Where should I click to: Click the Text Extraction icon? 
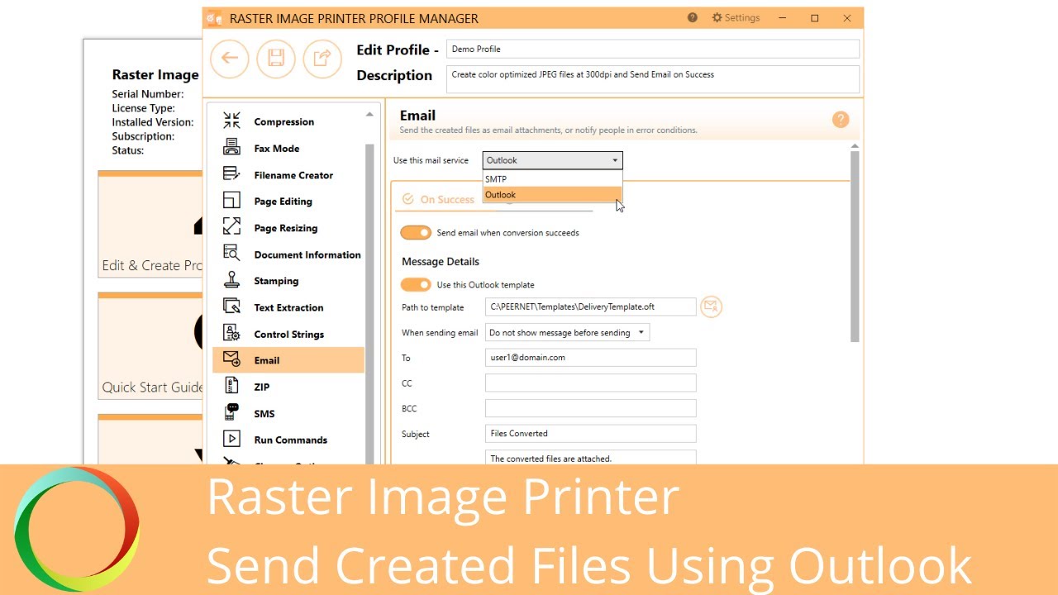tap(231, 307)
